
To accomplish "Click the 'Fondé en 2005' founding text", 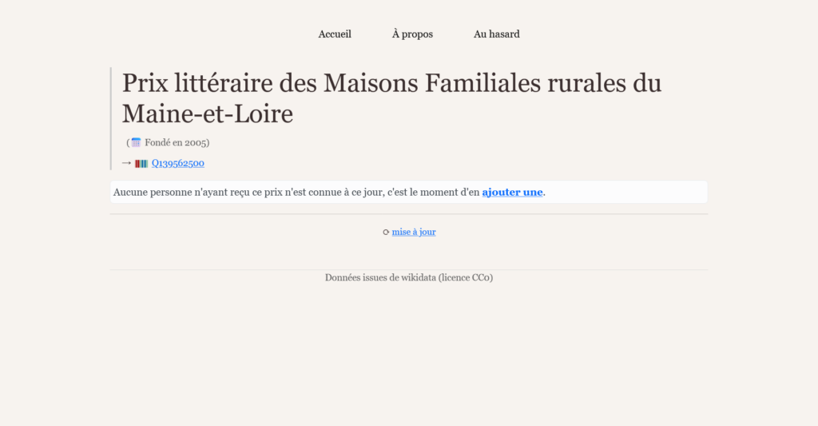I will tap(177, 143).
